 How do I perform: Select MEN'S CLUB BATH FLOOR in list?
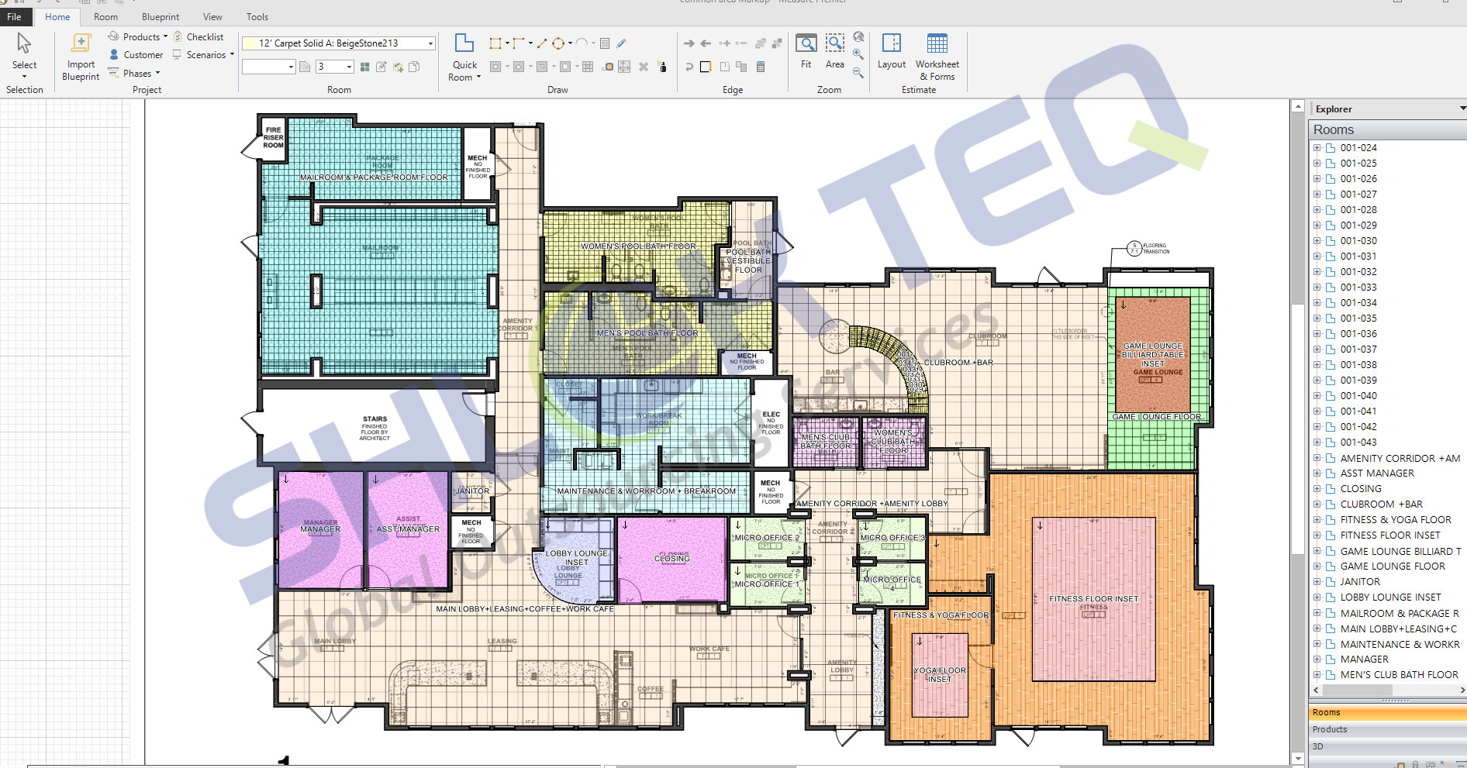(x=1399, y=675)
